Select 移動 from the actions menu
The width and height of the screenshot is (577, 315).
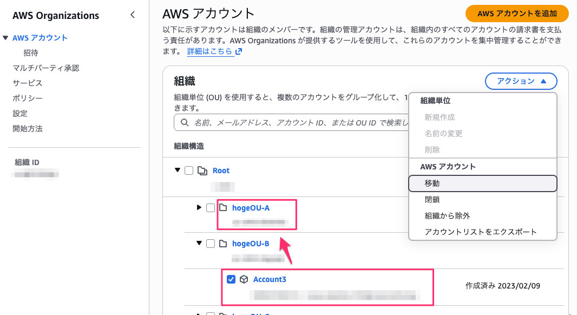click(x=482, y=183)
